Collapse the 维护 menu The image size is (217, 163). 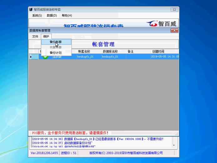46,37
